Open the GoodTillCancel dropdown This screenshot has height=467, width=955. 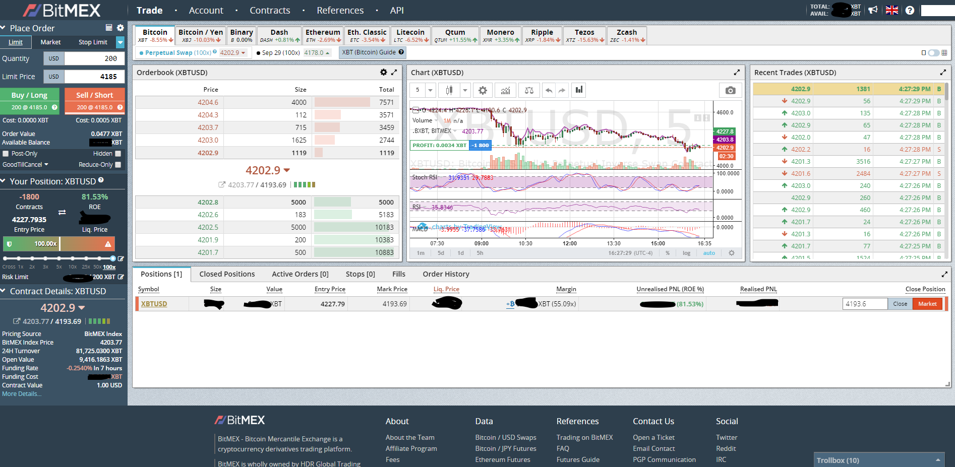25,165
